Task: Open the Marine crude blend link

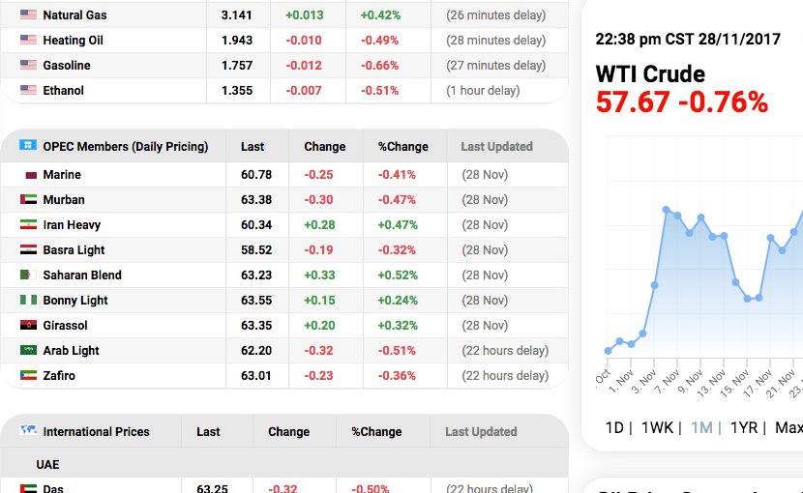Action: [62, 175]
